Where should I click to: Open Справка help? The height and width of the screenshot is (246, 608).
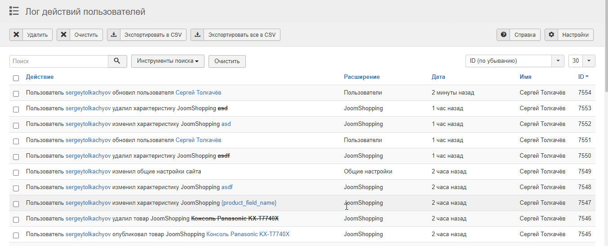[519, 35]
